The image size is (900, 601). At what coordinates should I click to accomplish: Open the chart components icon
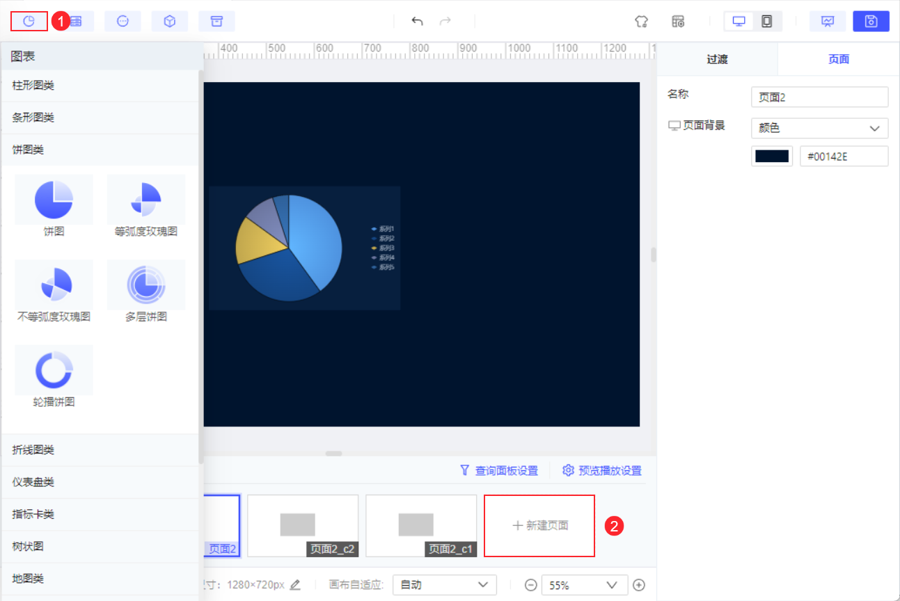(29, 22)
